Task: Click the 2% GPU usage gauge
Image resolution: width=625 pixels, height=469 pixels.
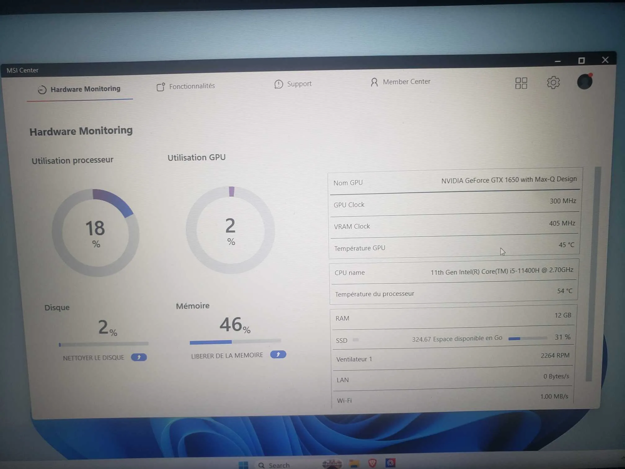Action: click(x=230, y=230)
